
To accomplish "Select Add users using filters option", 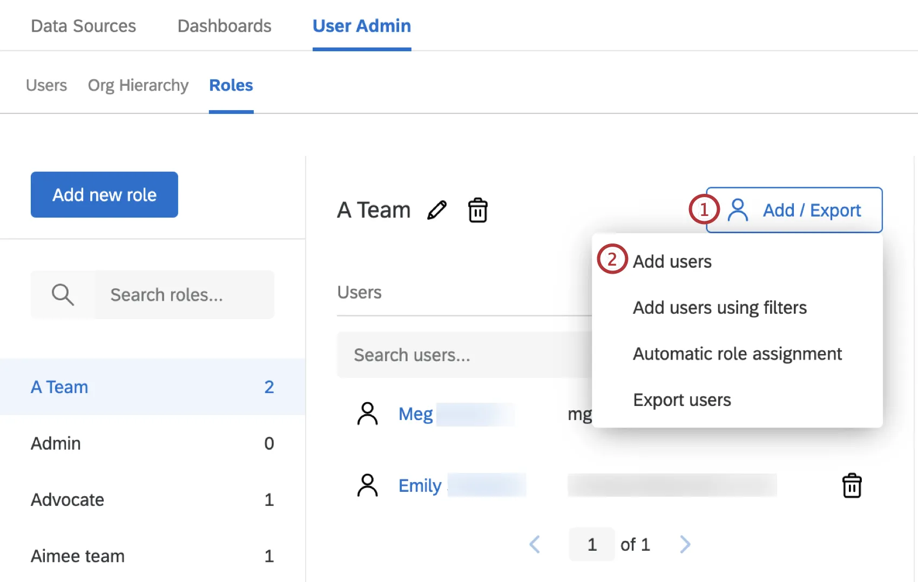I will [719, 308].
